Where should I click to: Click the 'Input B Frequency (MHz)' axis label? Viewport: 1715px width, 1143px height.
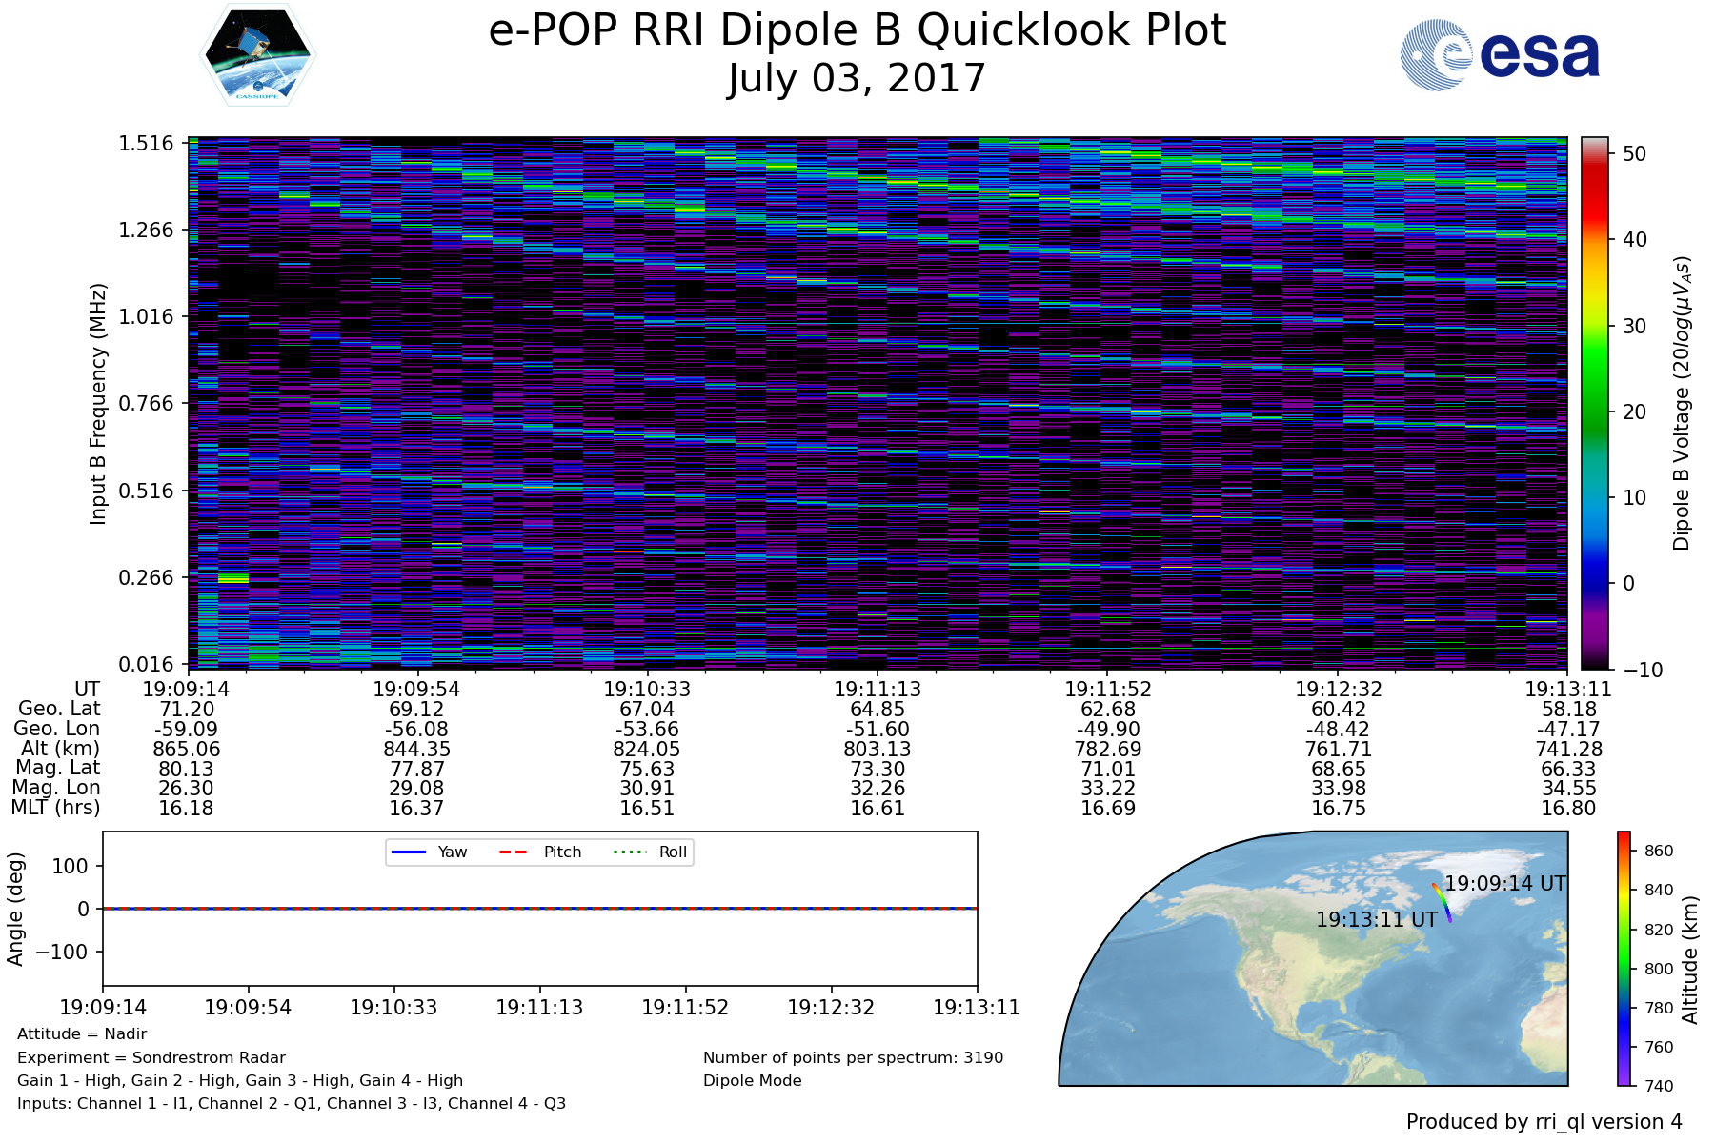(x=98, y=403)
